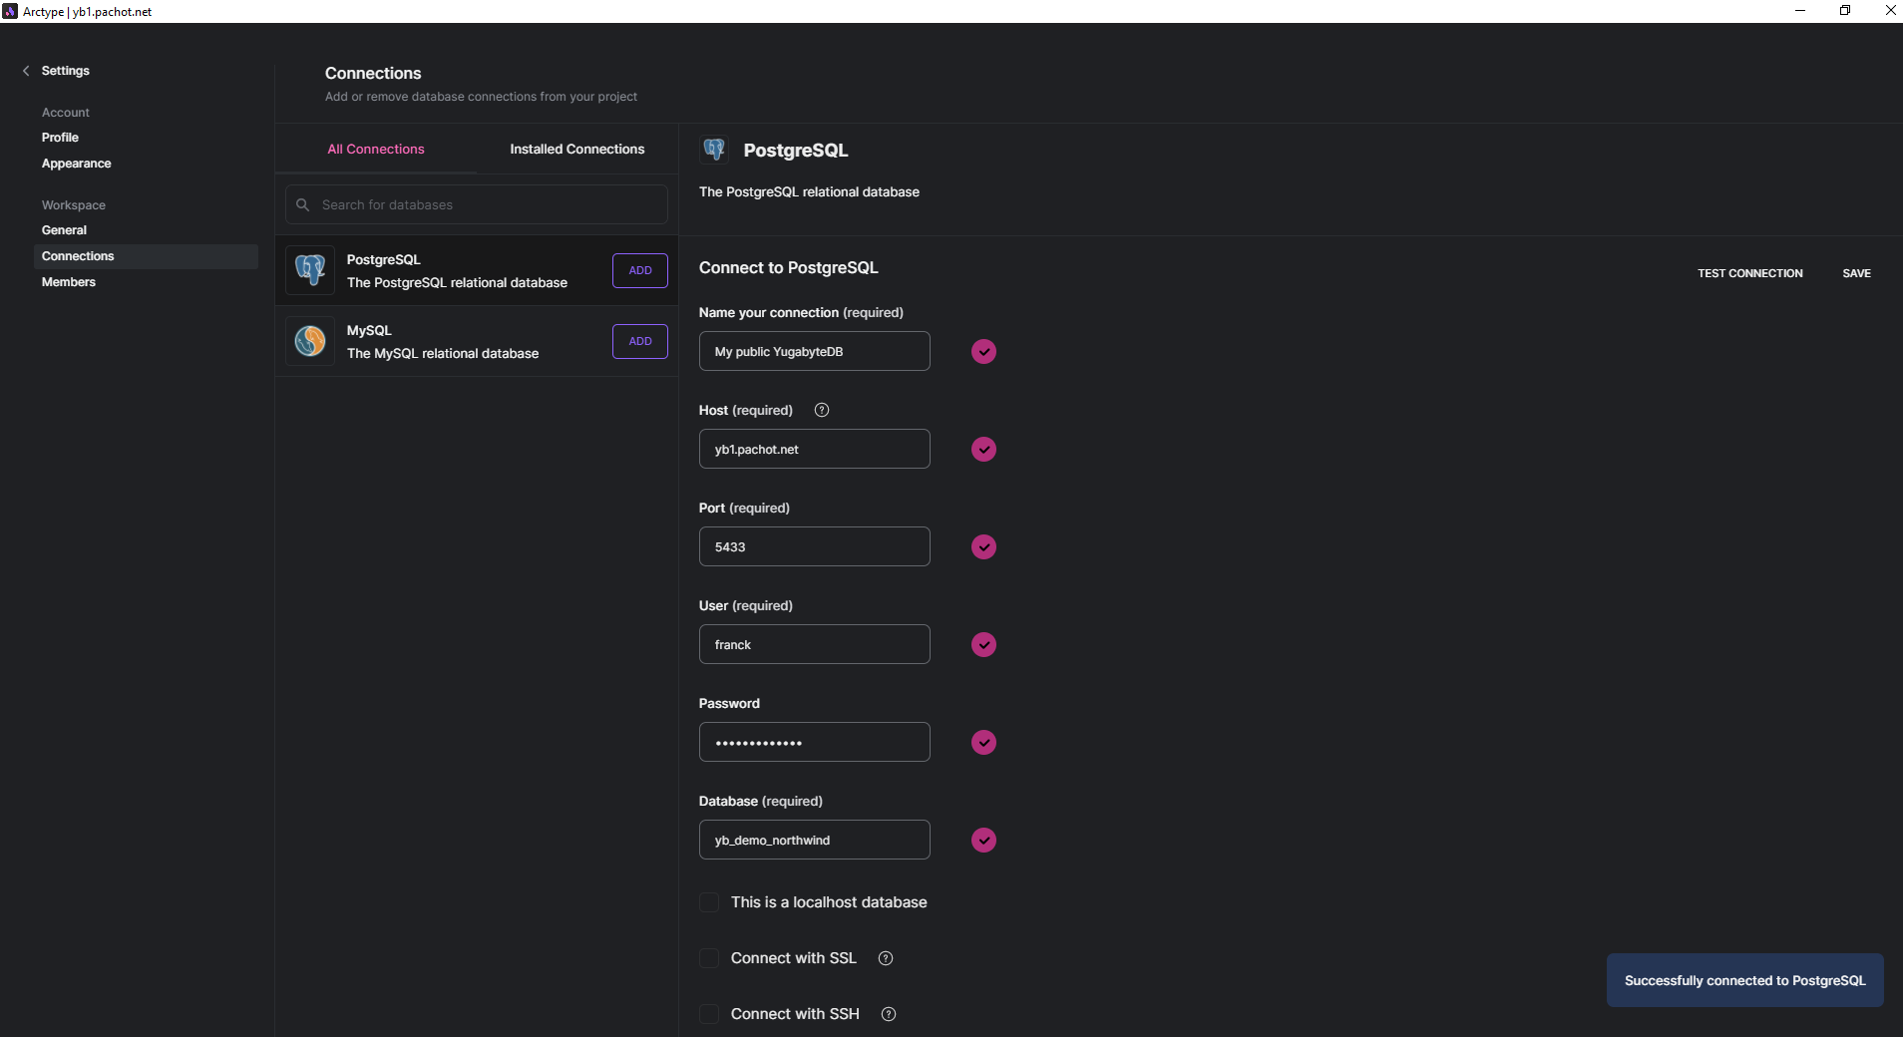Click the help icon beside Connect with SSH
This screenshot has height=1037, width=1903.
pos(889,1014)
